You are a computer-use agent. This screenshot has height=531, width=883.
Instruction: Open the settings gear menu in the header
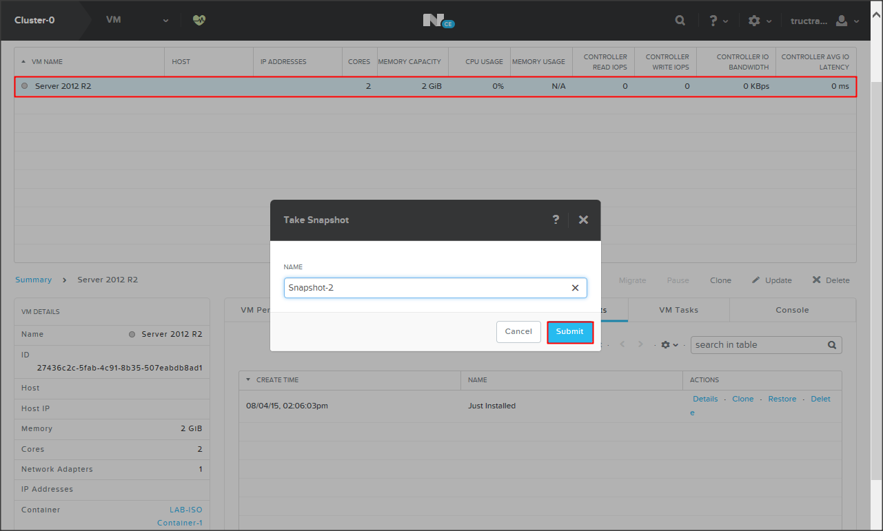[759, 21]
